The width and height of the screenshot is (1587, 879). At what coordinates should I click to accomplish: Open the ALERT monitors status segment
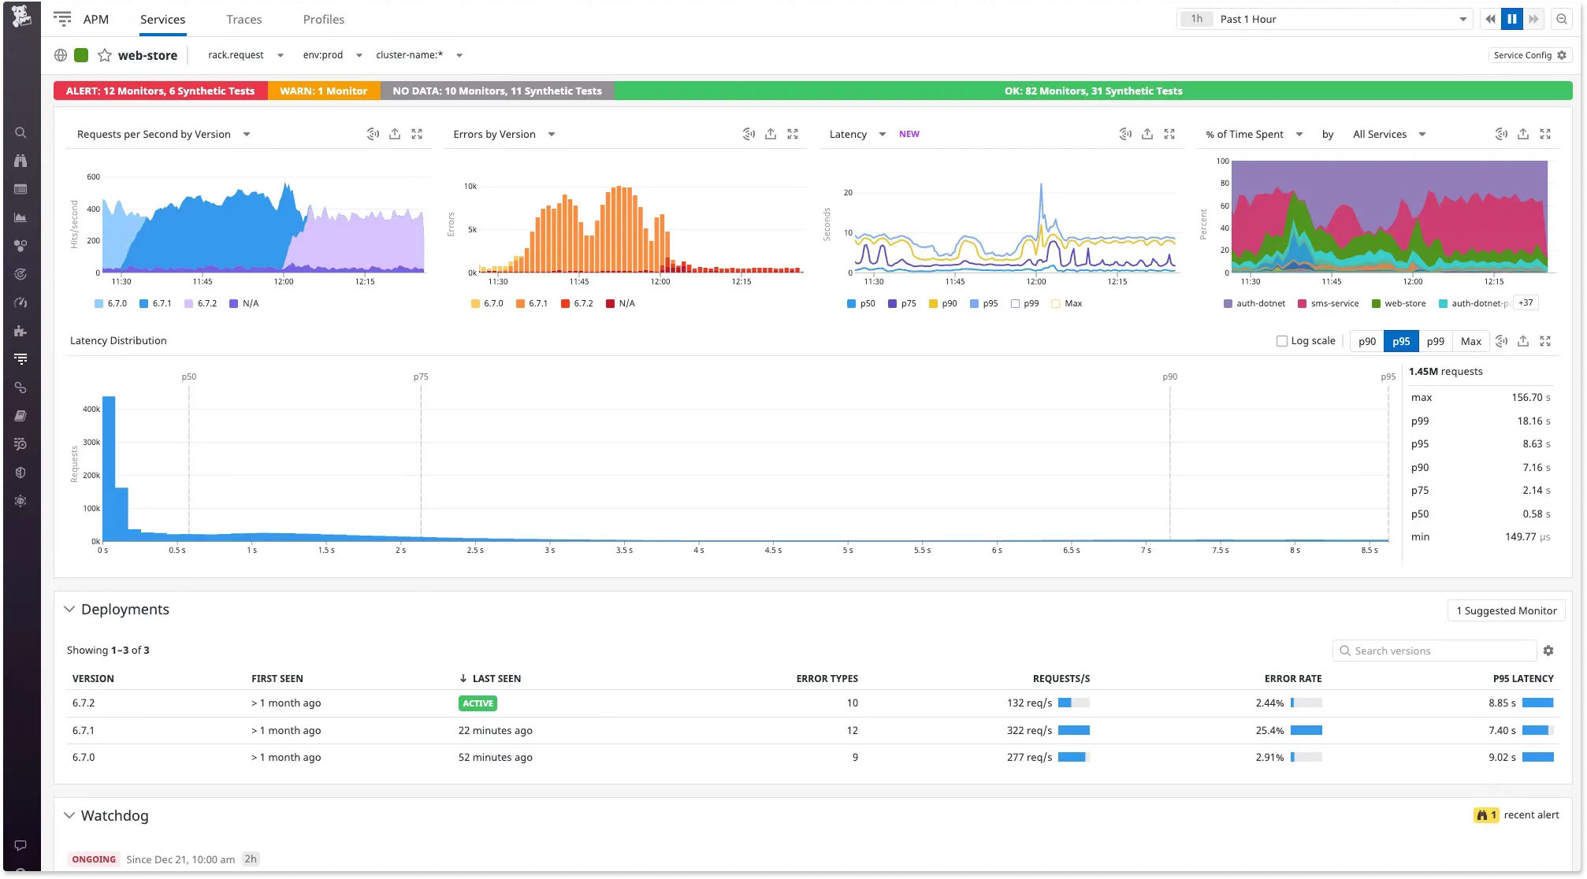[160, 91]
